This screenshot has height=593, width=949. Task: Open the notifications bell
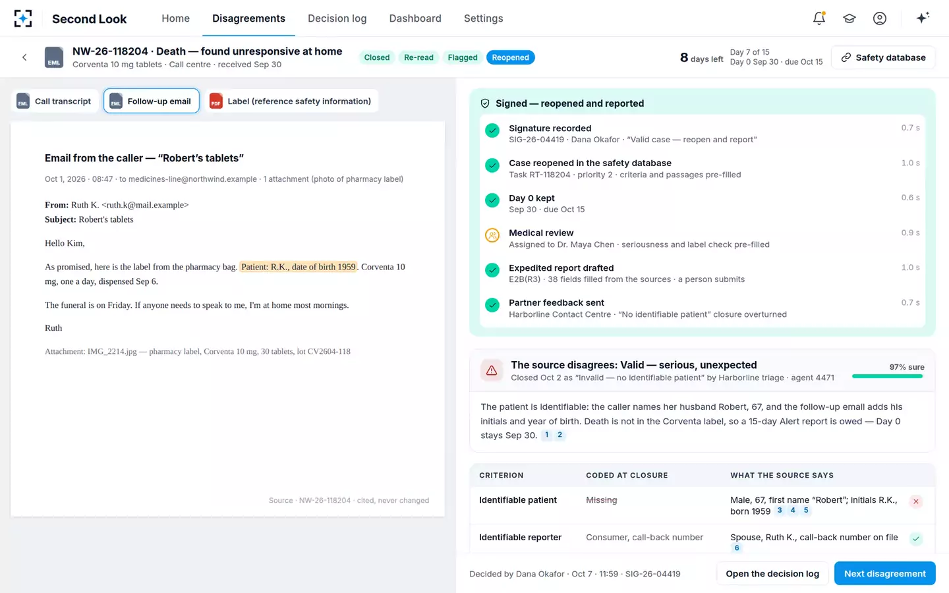pyautogui.click(x=819, y=18)
